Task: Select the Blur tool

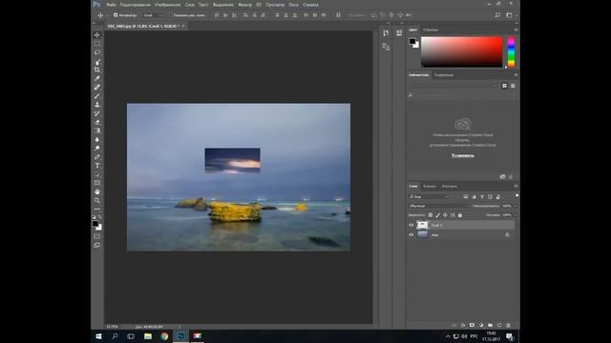Action: [97, 140]
